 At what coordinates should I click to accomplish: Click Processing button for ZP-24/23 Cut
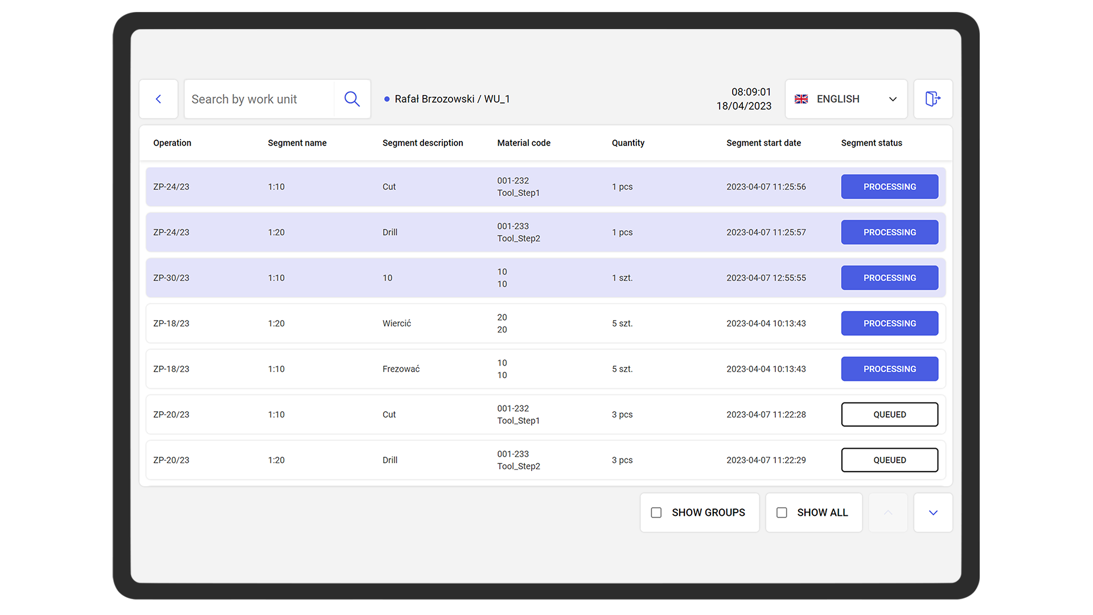click(x=889, y=187)
